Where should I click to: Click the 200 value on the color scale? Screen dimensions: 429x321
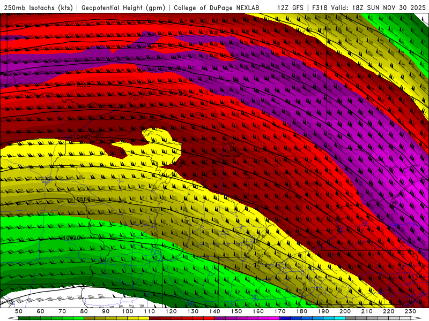click(x=345, y=311)
